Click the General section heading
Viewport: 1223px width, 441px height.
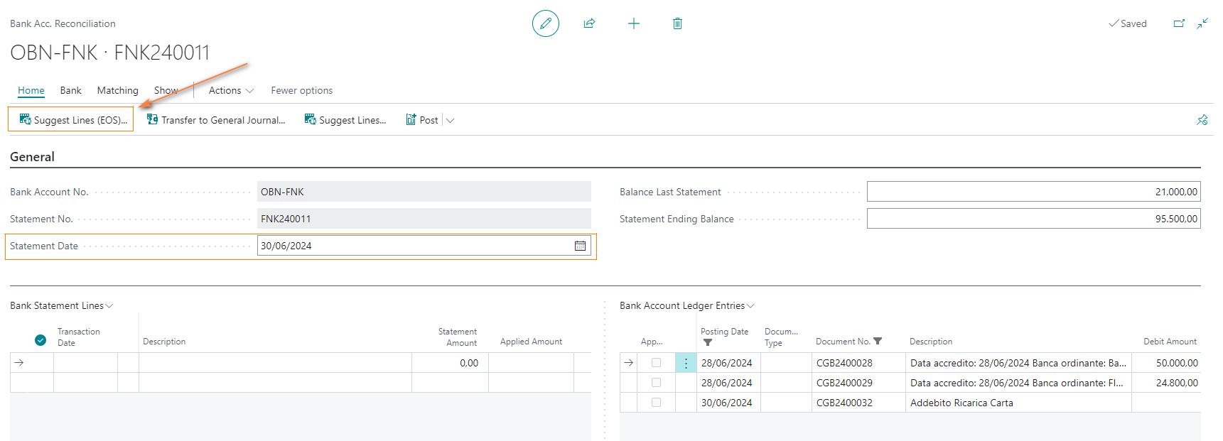click(x=32, y=157)
